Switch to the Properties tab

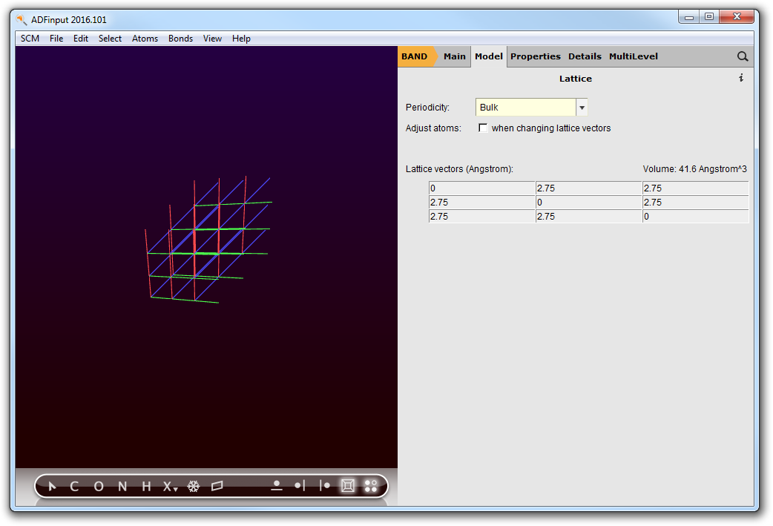click(x=536, y=56)
